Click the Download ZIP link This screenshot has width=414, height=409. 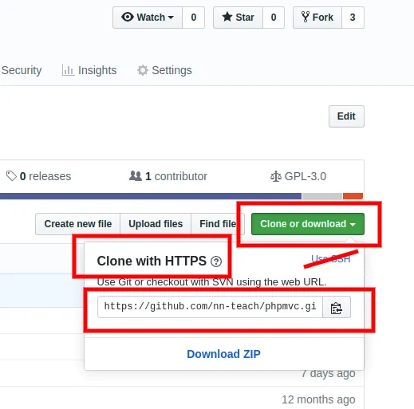pos(223,354)
